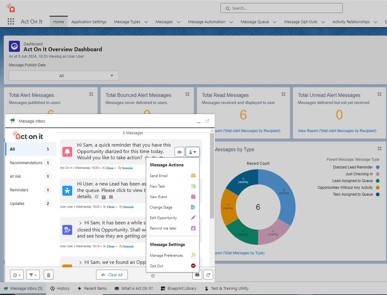Click the Edit Opportunity pencil icon
This screenshot has width=387, height=295.
193,218
